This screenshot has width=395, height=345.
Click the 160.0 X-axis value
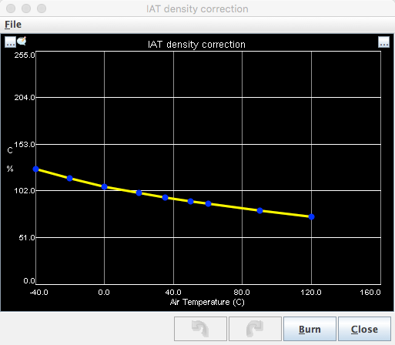[x=370, y=292]
